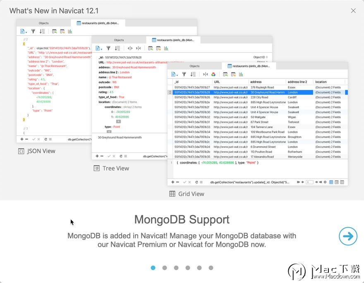Click the address column header

tap(267, 82)
